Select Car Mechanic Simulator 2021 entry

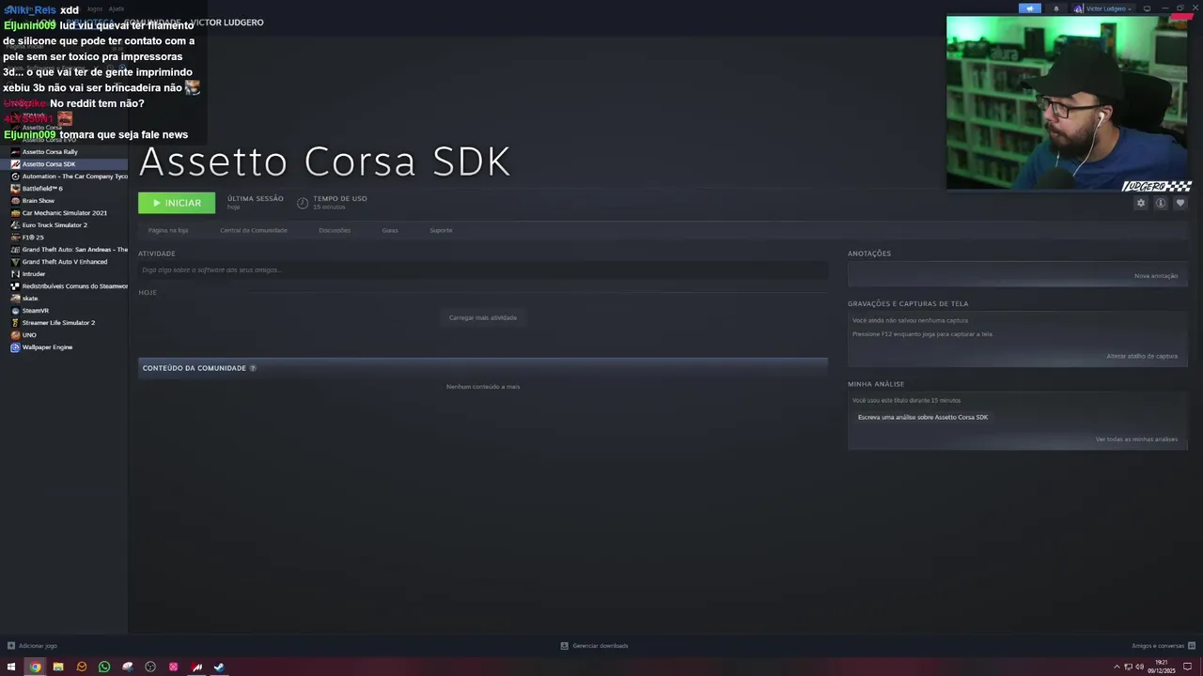pos(64,213)
